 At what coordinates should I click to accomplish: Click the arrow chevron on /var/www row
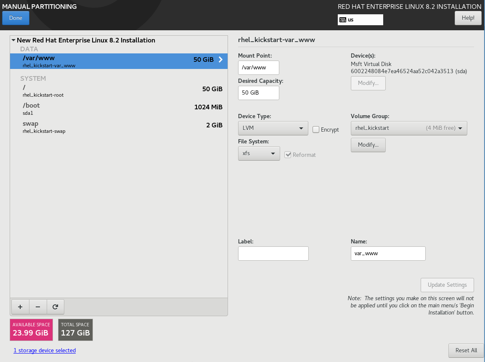click(220, 59)
